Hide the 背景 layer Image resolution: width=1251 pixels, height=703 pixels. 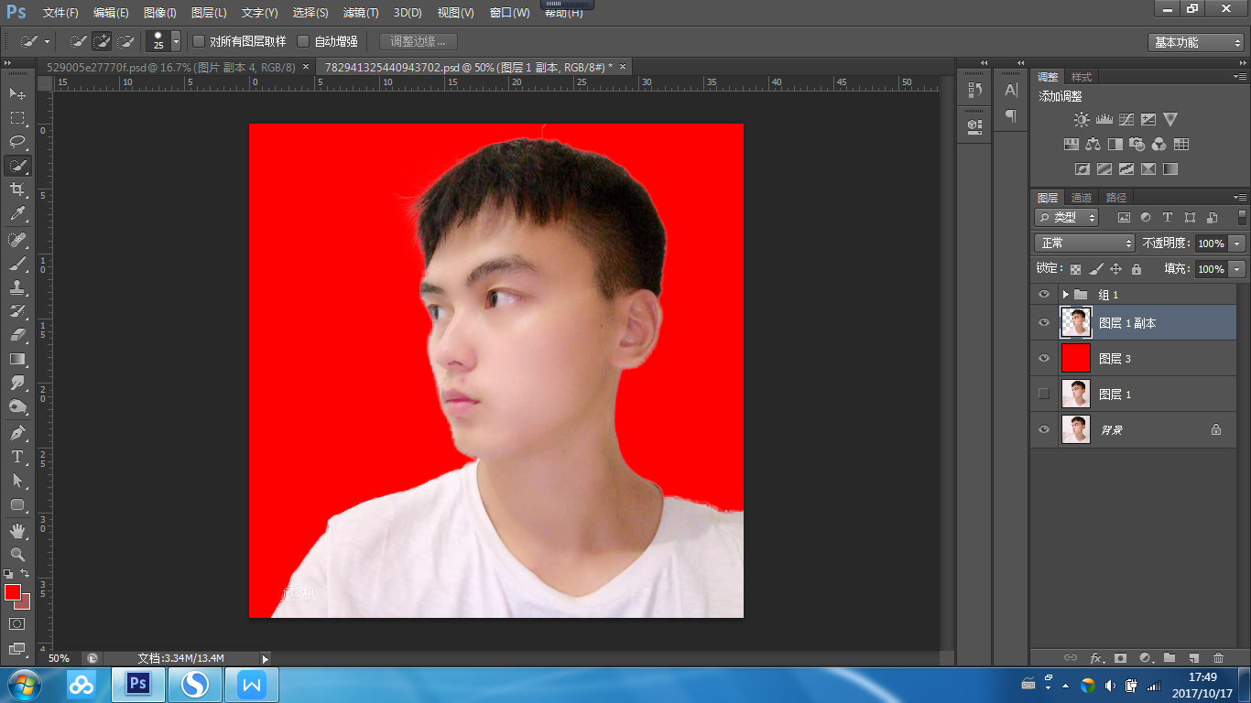pyautogui.click(x=1043, y=430)
